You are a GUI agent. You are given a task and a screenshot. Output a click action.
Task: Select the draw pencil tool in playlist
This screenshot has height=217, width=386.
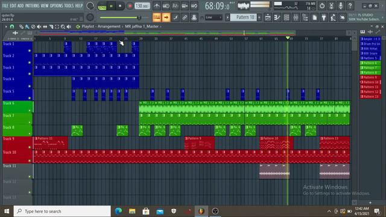coord(22,27)
